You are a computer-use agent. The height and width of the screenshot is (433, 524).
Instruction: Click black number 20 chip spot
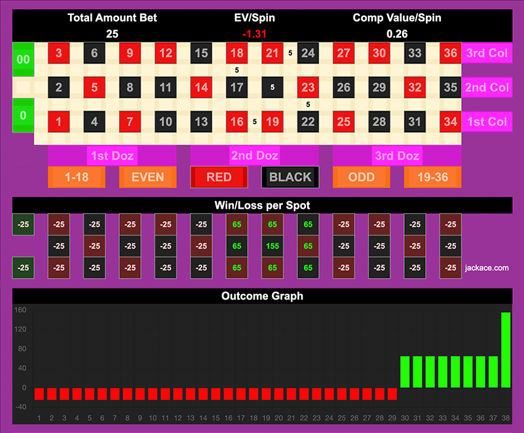[x=272, y=87]
